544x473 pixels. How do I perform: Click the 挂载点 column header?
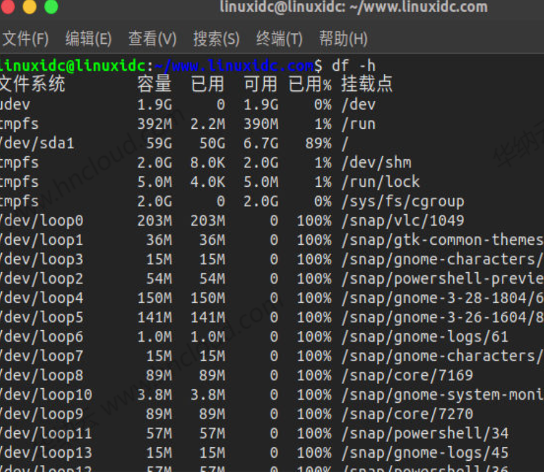(x=367, y=84)
